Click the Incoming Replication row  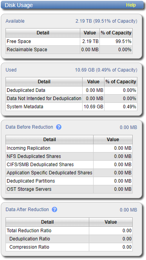(69, 148)
